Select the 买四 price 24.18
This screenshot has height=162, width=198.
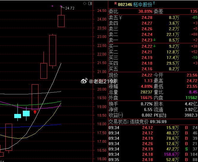147,63
